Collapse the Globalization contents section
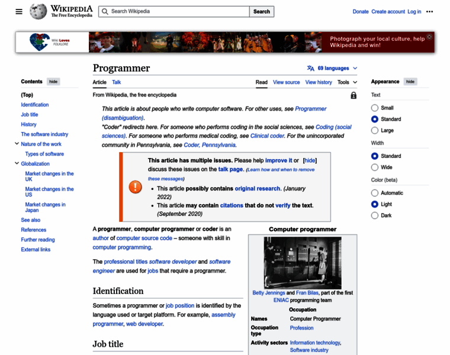The width and height of the screenshot is (450, 355). 17,163
